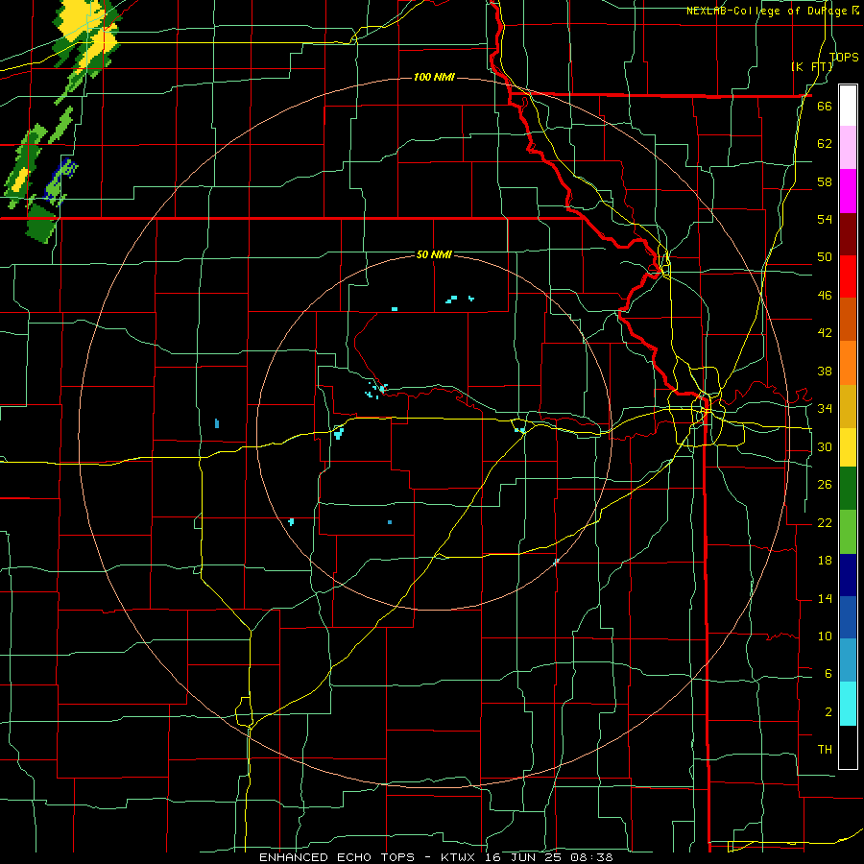Click the "30" legend value
The image size is (864, 864).
(825, 446)
